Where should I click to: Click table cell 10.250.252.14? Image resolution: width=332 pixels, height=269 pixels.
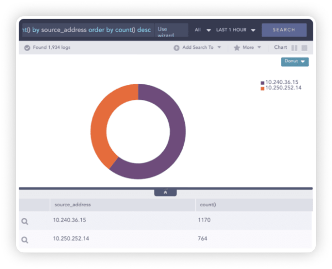(x=71, y=238)
